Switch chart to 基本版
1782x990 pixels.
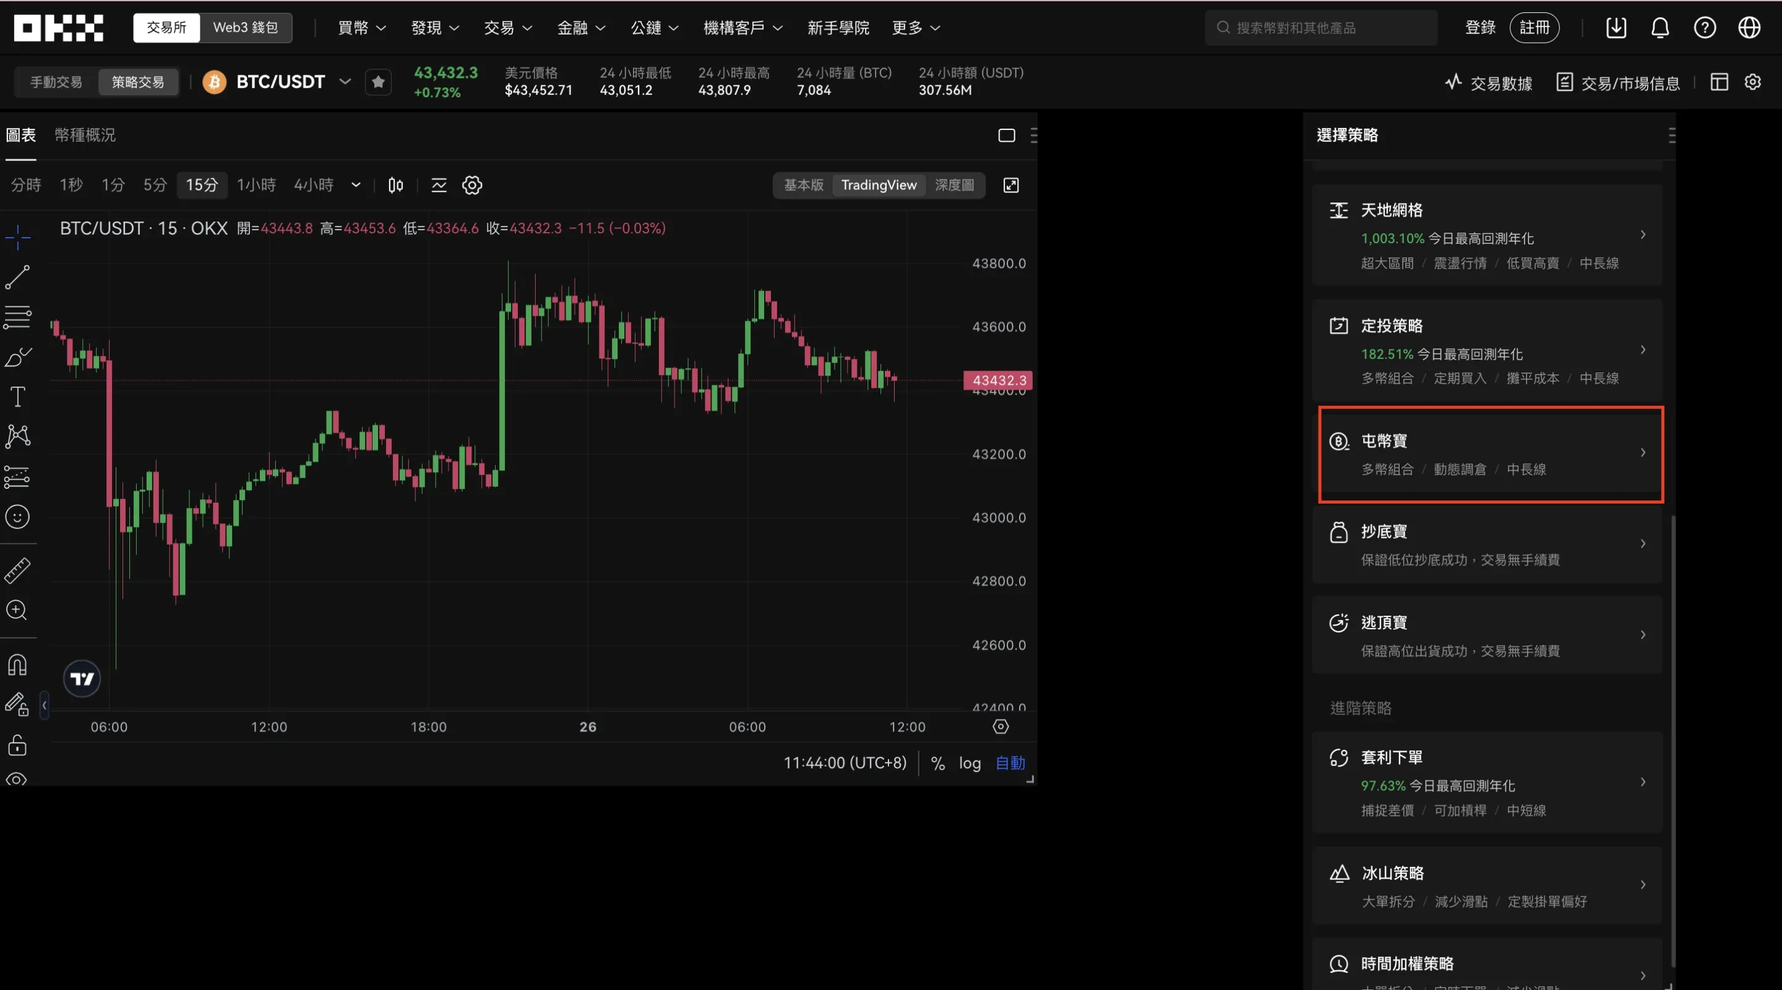coord(804,186)
